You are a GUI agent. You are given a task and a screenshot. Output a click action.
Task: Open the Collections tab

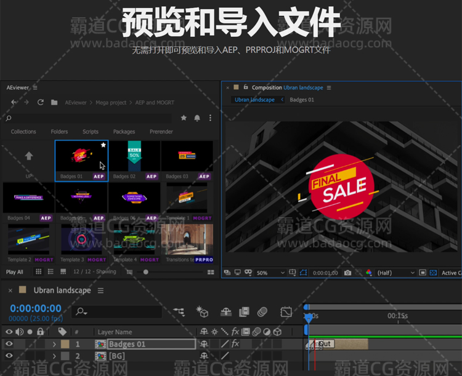[23, 132]
